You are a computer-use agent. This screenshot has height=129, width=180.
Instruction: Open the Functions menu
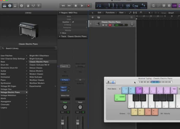click(111, 13)
